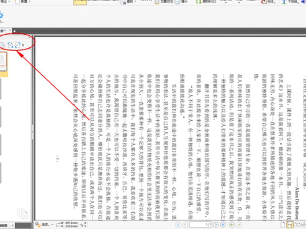Image resolution: width=306 pixels, height=229 pixels.
Task: Go to last page button in status bar
Action: [x=223, y=224]
